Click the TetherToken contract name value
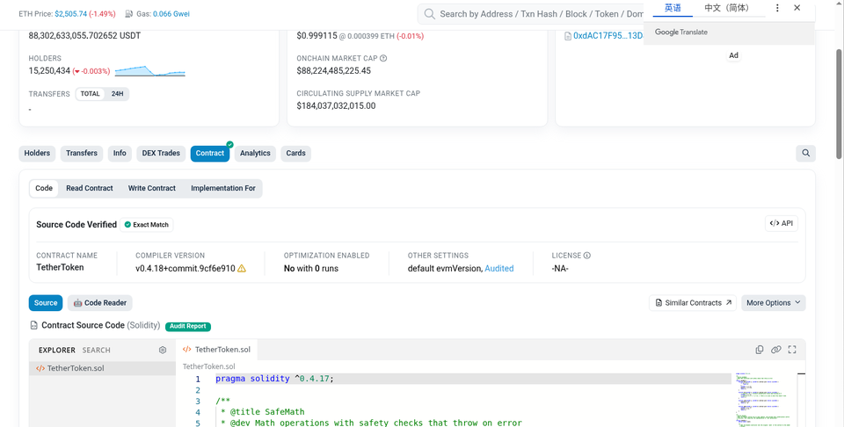 pyautogui.click(x=60, y=267)
